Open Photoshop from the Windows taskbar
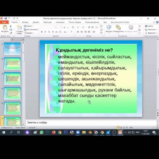The width and height of the screenshot is (159, 159). point(66,132)
